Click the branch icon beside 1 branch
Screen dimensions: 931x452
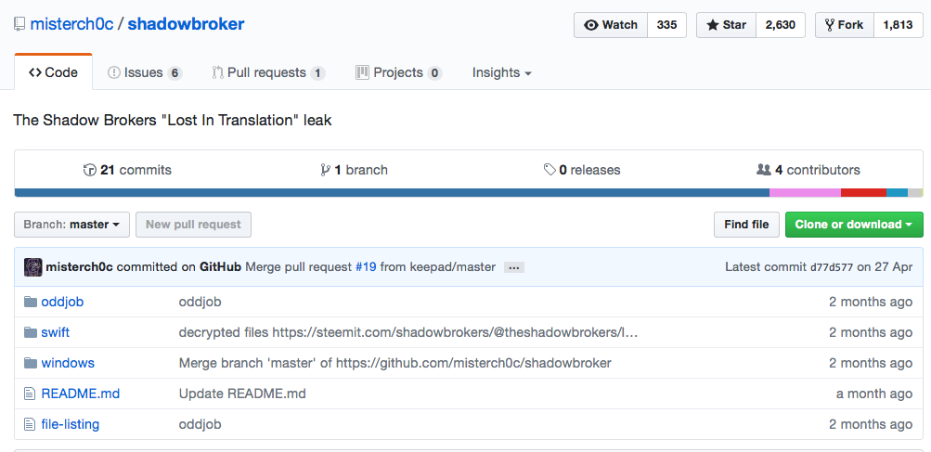coord(325,170)
